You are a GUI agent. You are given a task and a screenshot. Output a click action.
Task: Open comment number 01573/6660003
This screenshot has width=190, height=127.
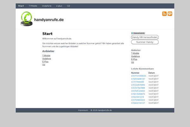click(138, 100)
